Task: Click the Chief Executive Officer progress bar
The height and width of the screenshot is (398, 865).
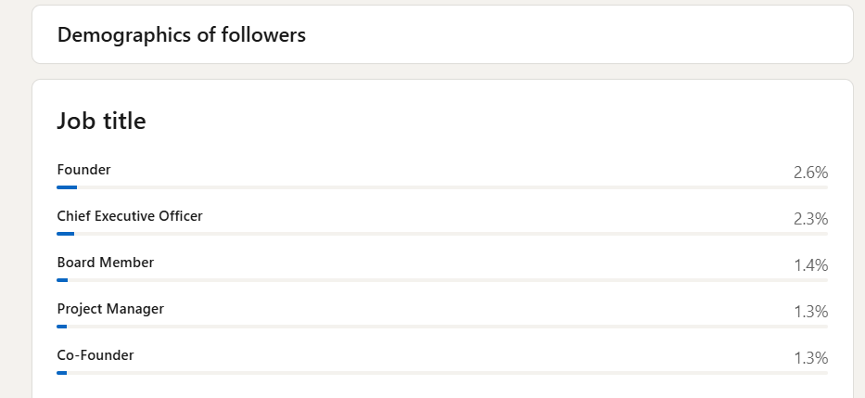Action: [x=441, y=234]
